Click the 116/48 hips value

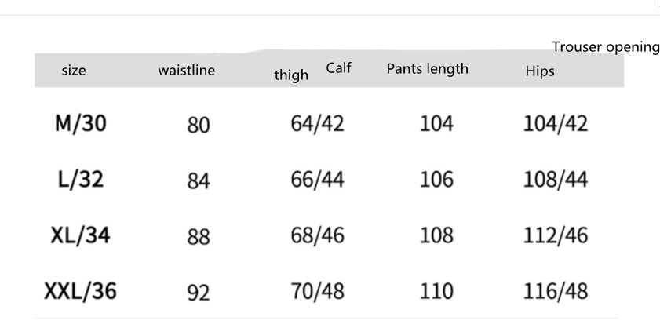(x=556, y=291)
